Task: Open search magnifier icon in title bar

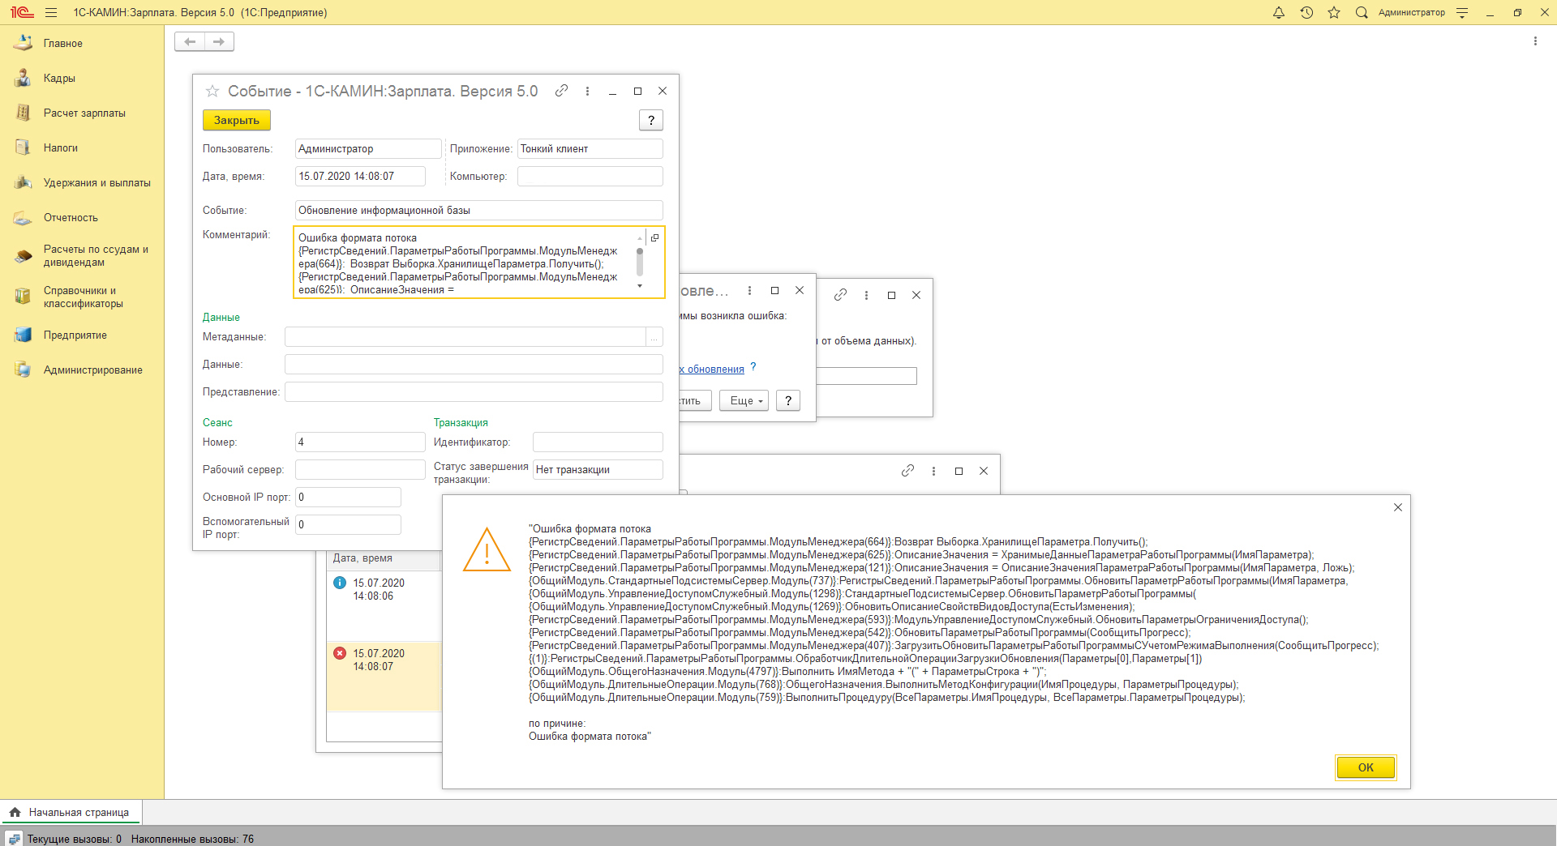Action: (x=1362, y=12)
